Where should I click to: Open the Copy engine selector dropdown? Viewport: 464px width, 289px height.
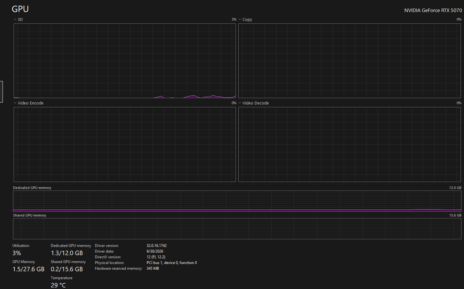click(x=245, y=19)
